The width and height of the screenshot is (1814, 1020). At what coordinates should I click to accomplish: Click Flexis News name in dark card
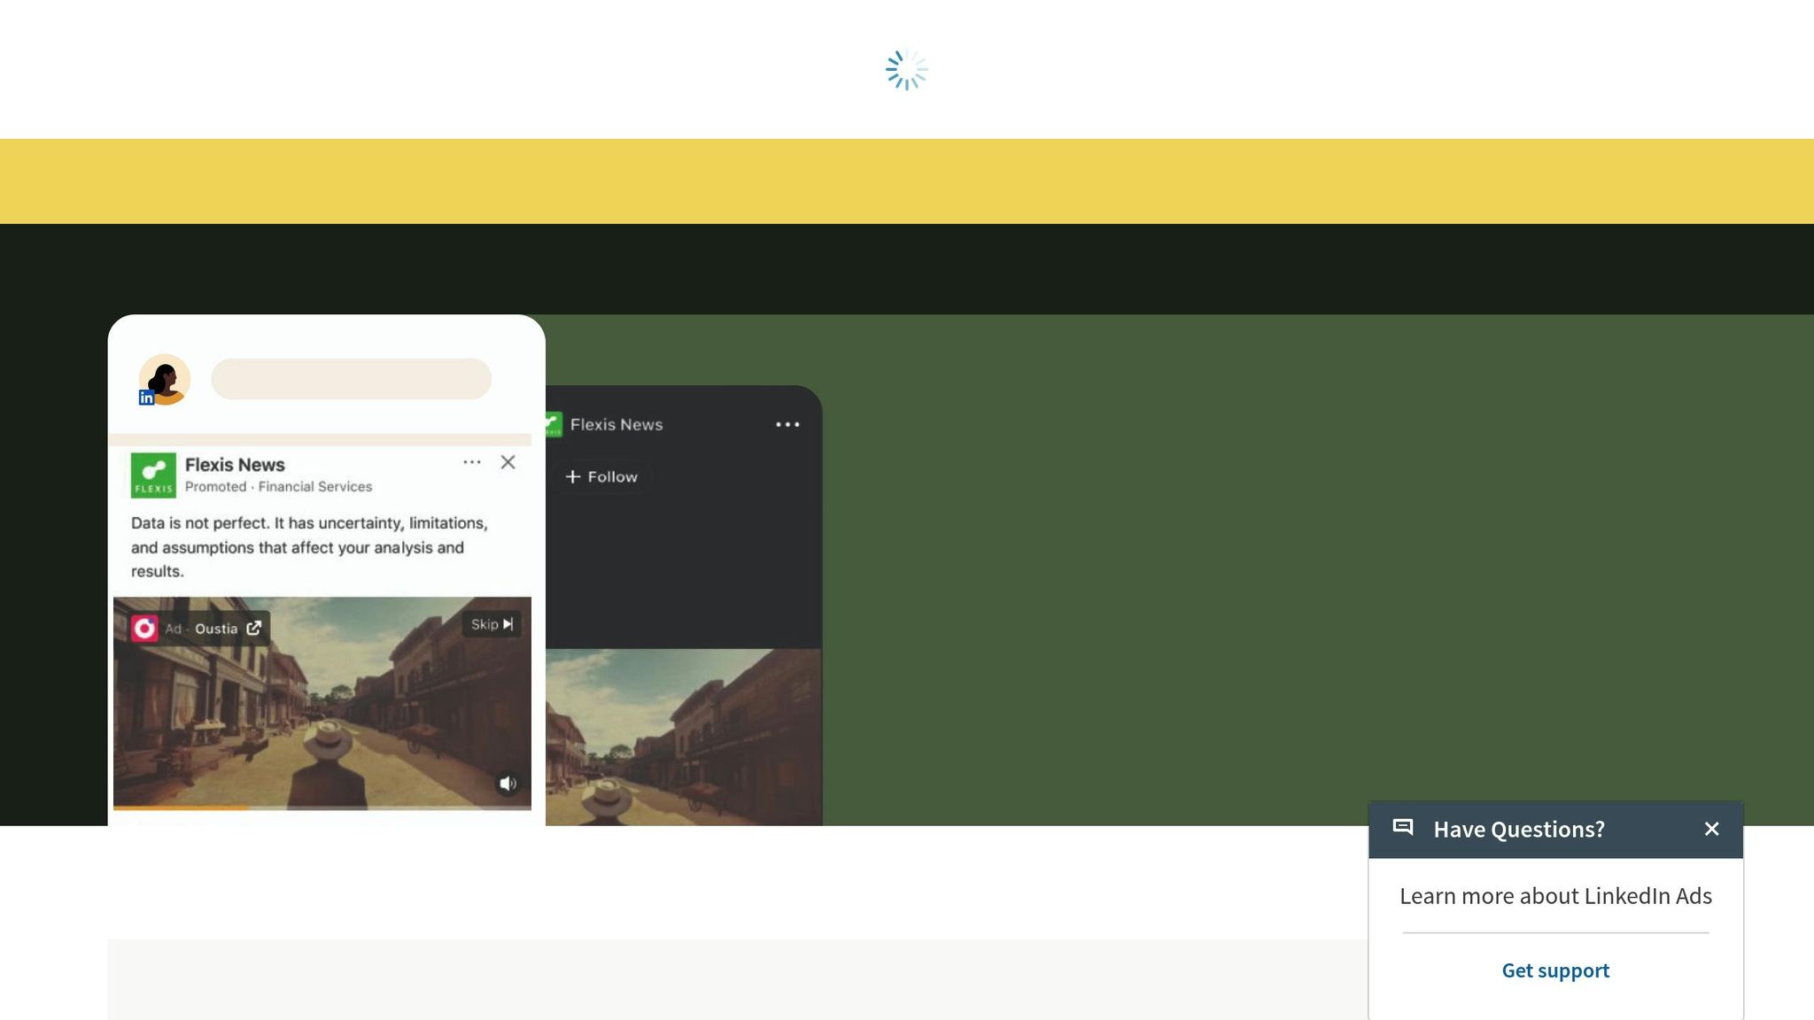[x=616, y=425]
